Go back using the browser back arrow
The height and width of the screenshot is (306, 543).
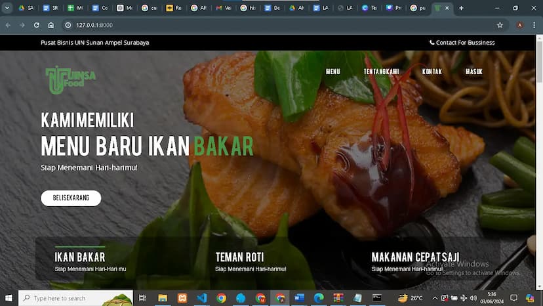(x=8, y=25)
